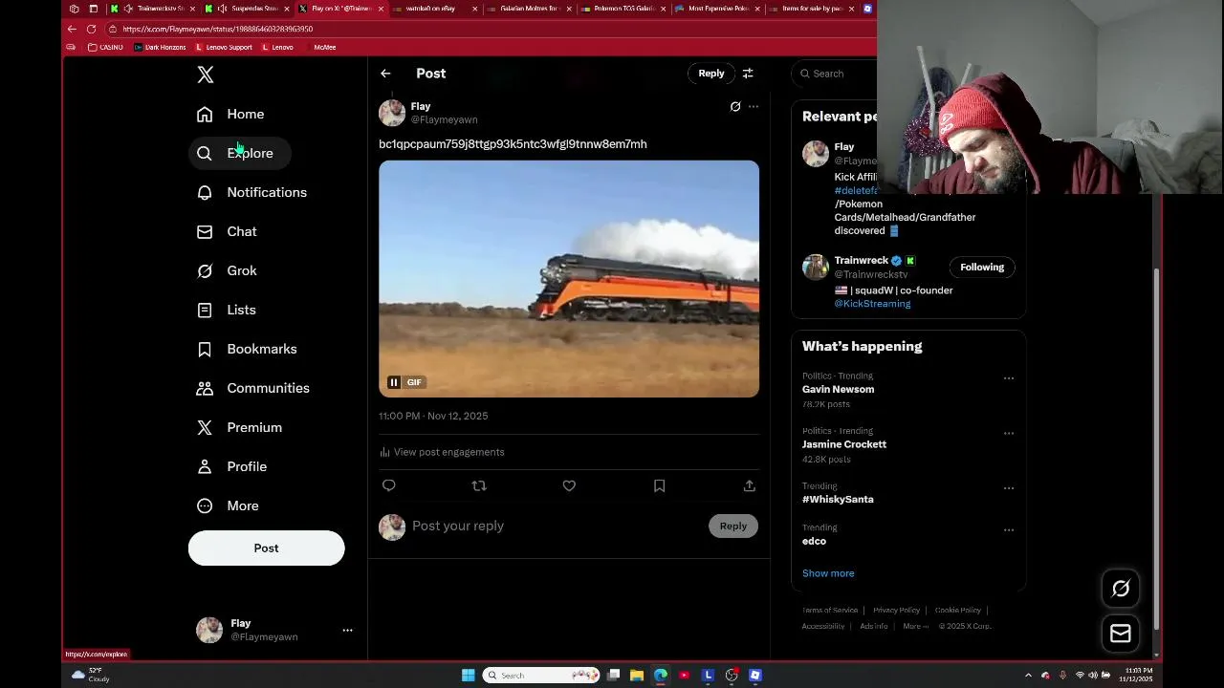
Task: Click the X Search box
Action: (836, 74)
